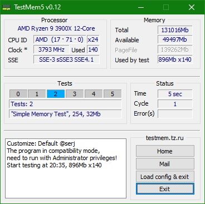Minimize the TestMem5 window
205x204 pixels.
[141, 7]
